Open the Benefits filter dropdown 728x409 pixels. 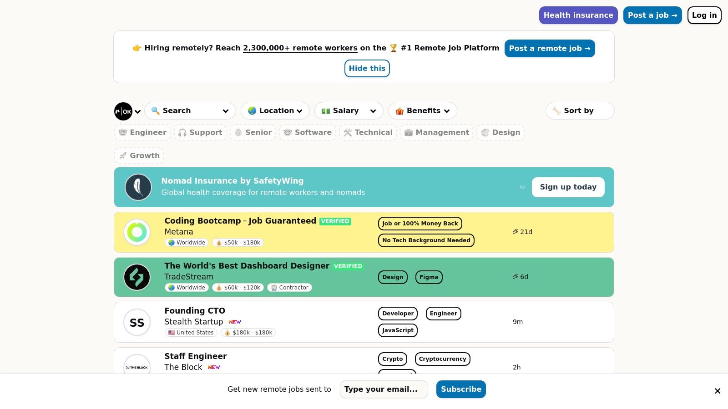point(423,111)
